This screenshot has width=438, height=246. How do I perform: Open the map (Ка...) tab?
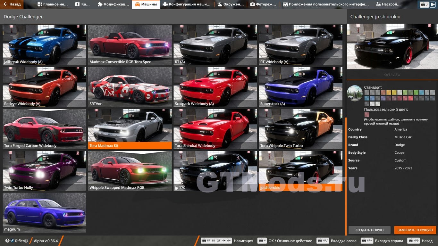(82, 4)
